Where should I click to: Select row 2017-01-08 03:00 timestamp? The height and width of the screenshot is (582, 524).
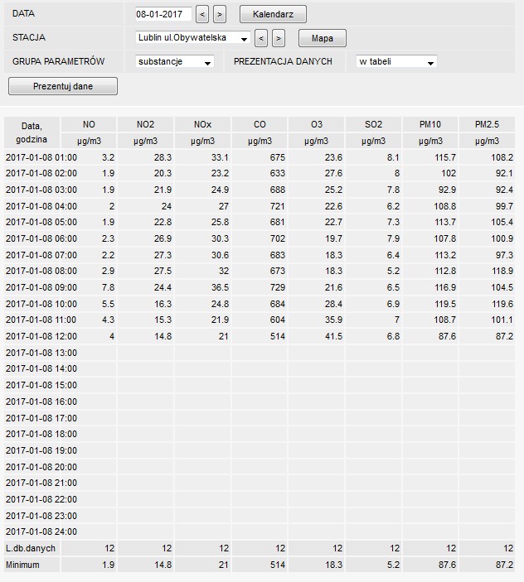41,190
